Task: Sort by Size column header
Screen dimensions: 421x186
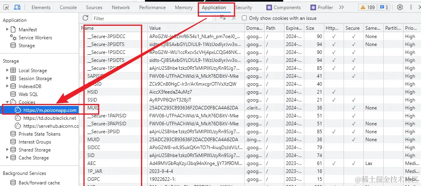Action: 314,28
